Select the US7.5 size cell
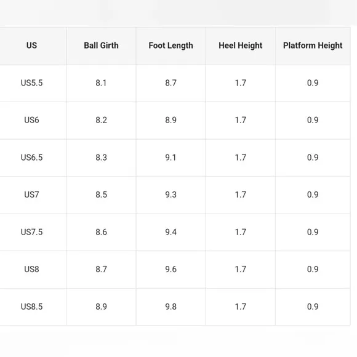 click(x=31, y=232)
